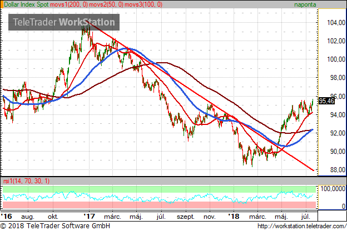This screenshot has width=347, height=231.
Task: Click the 102,00 price axis label
Action: click(x=336, y=41)
